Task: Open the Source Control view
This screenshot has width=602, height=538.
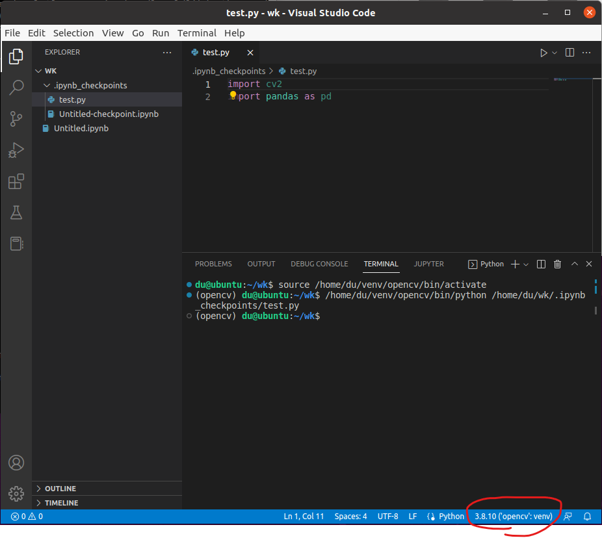Action: point(16,119)
